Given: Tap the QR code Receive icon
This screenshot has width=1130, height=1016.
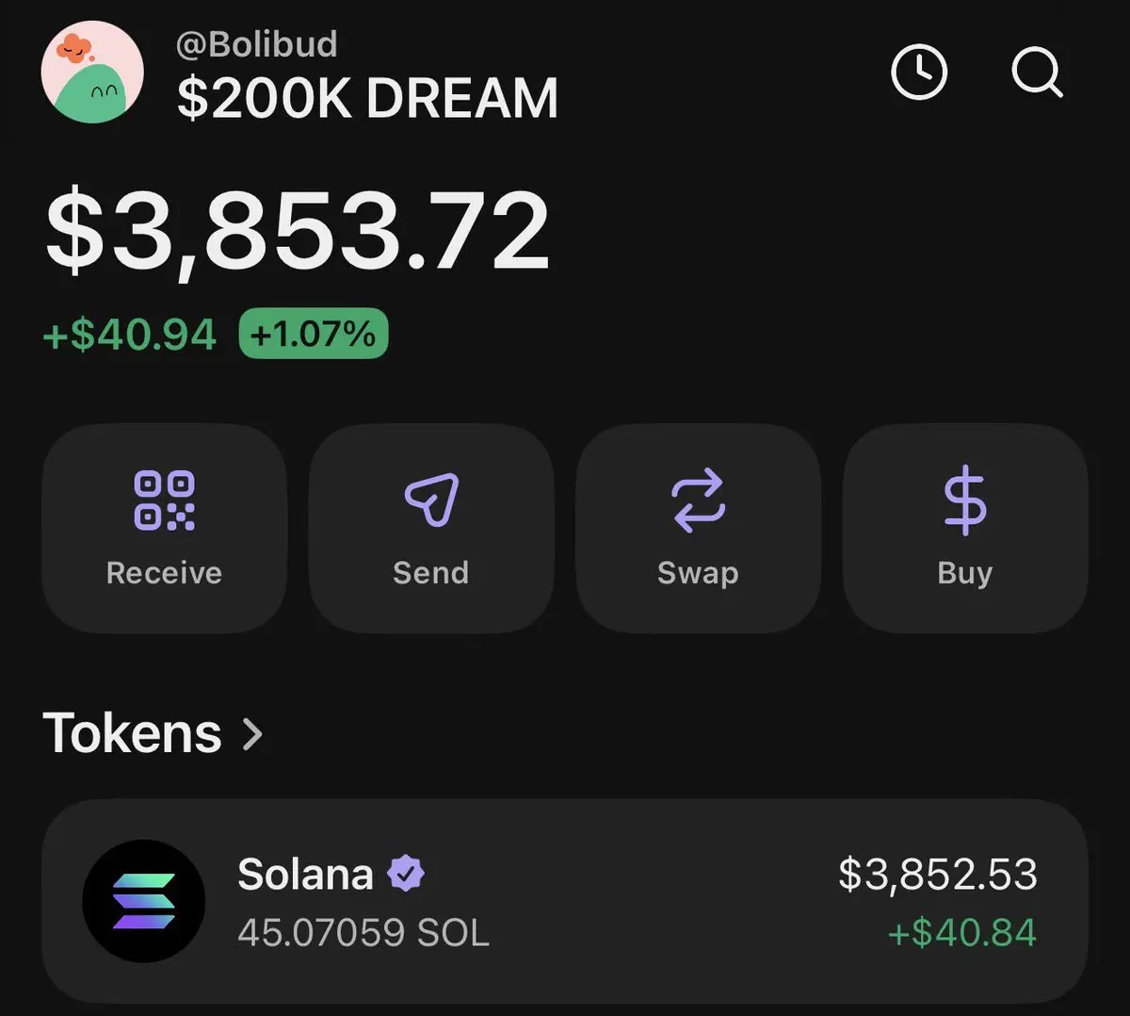Looking at the screenshot, I should tap(164, 500).
